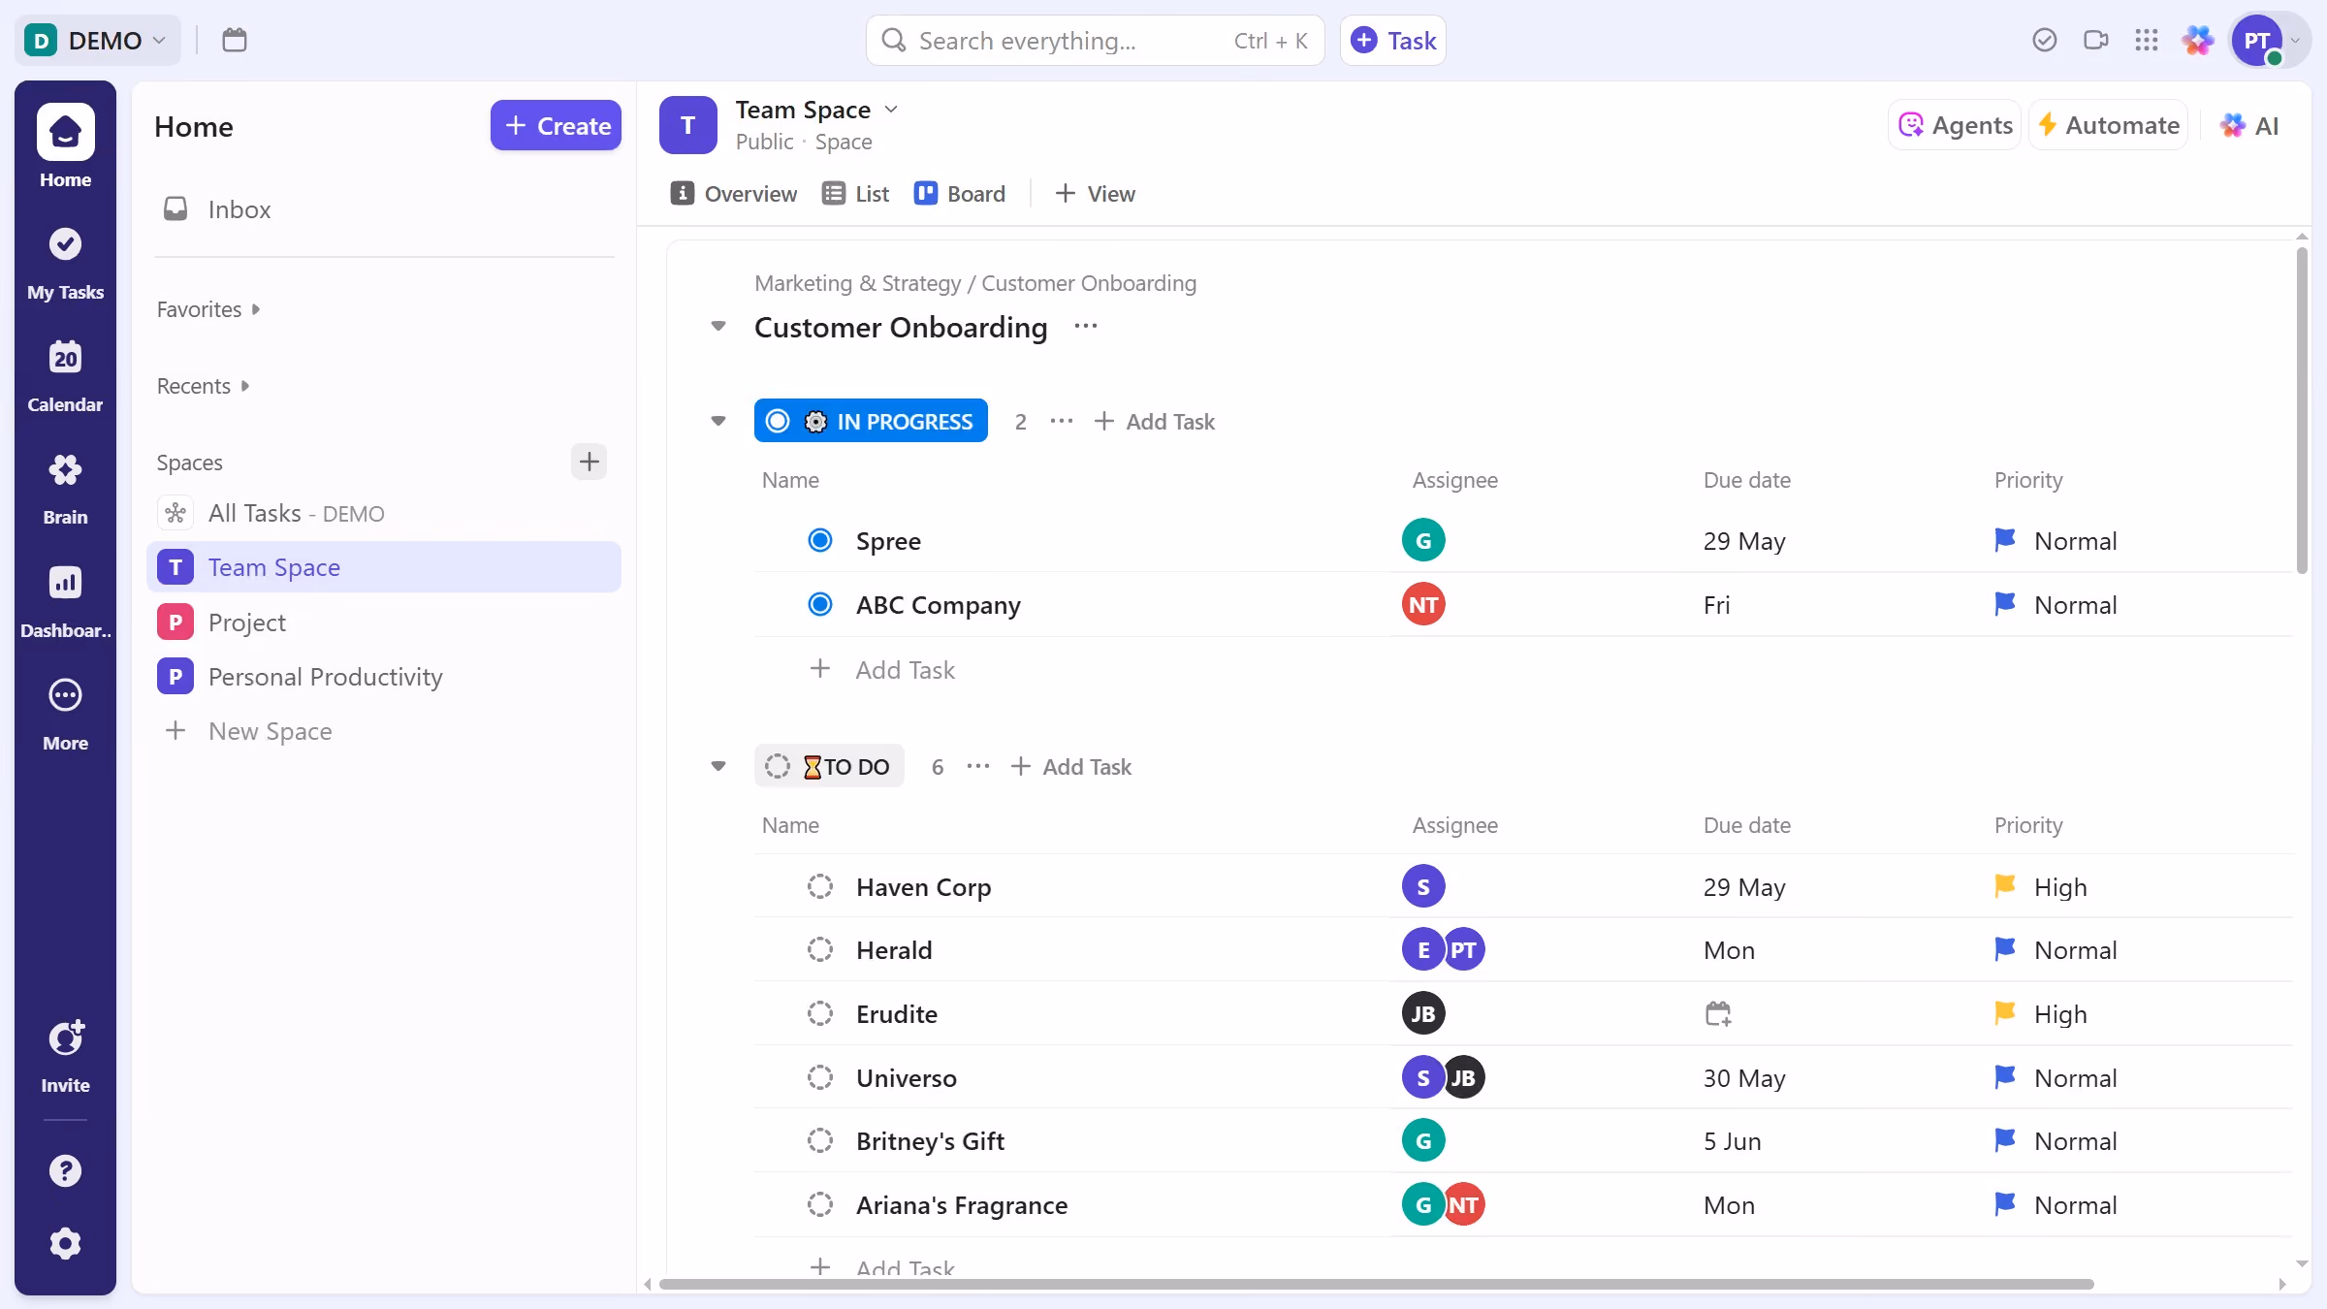
Task: Switch to List view tab
Action: (x=855, y=194)
